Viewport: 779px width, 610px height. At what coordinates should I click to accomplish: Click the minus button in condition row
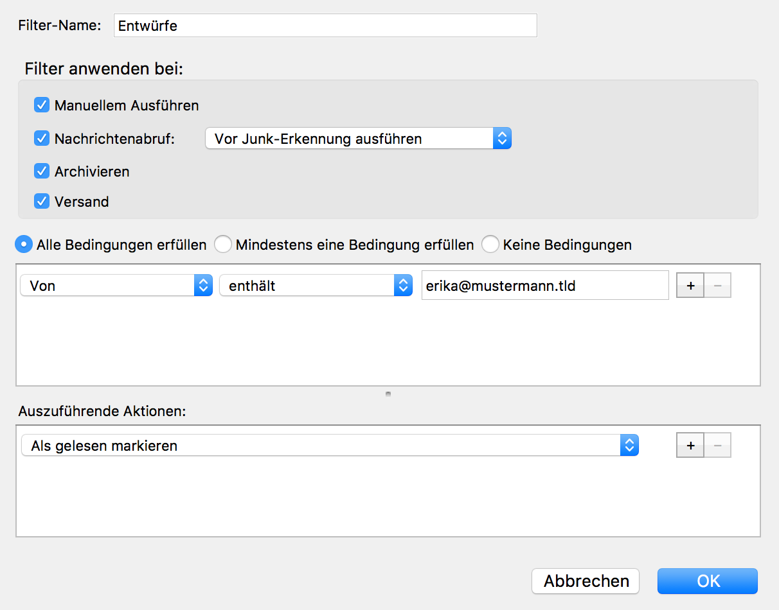tap(718, 286)
